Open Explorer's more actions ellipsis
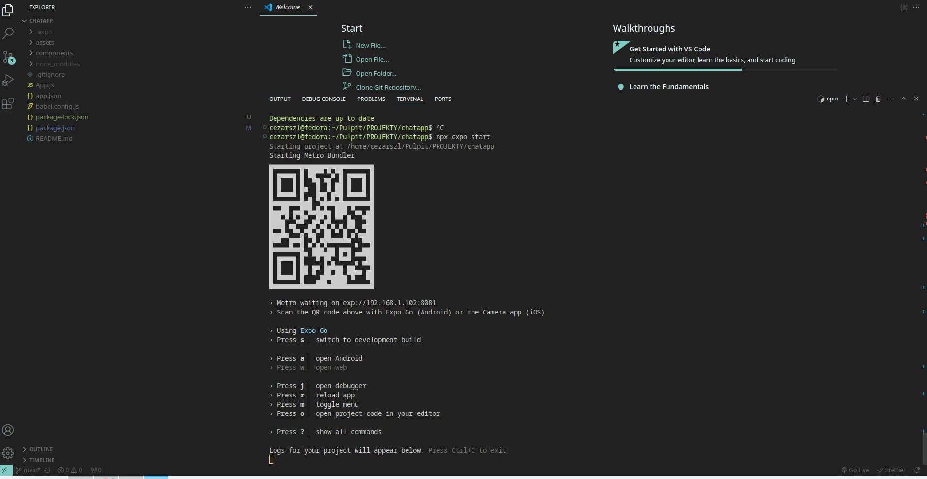The width and height of the screenshot is (927, 479). (x=248, y=7)
